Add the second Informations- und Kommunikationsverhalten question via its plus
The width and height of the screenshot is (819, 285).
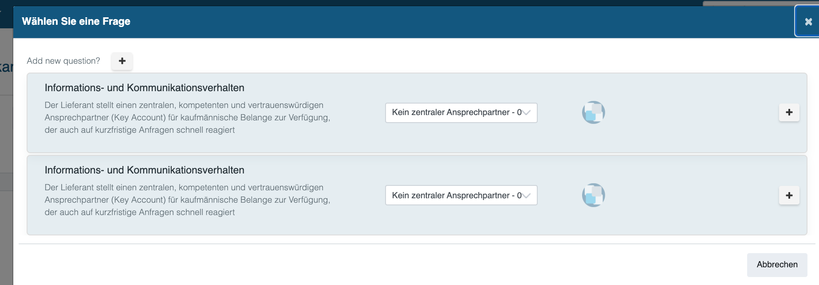pyautogui.click(x=789, y=195)
